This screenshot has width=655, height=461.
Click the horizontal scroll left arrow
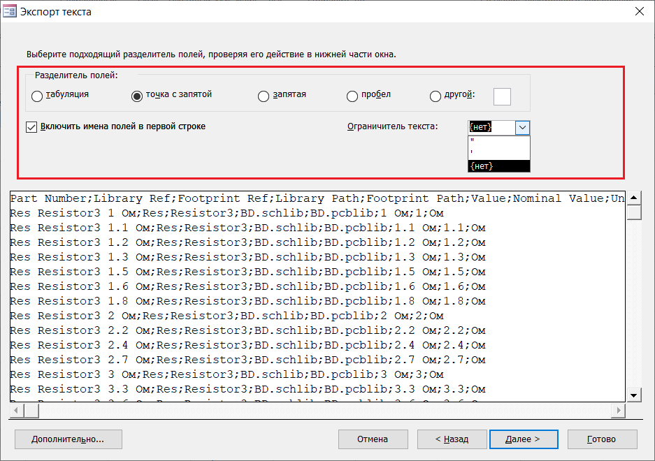[x=16, y=411]
